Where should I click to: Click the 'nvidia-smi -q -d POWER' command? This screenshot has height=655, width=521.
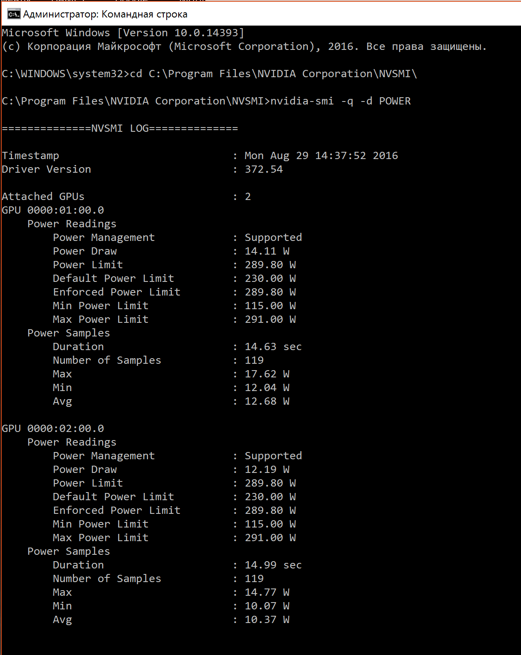pos(340,101)
